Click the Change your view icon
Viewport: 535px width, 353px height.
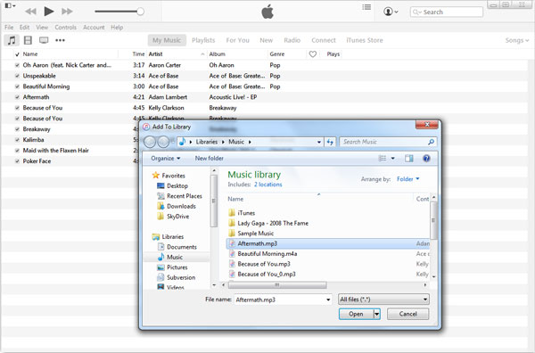pos(383,159)
